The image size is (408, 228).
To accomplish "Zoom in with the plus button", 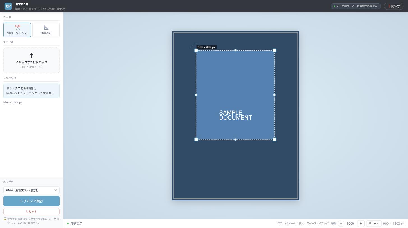I will [x=361, y=224].
